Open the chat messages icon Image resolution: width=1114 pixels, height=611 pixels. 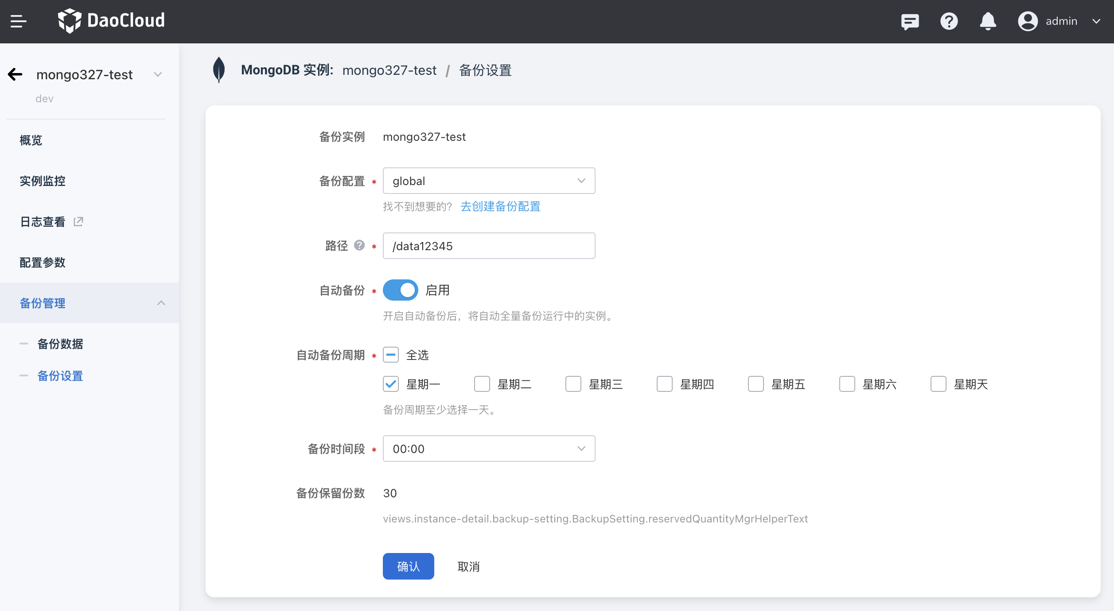(x=910, y=21)
